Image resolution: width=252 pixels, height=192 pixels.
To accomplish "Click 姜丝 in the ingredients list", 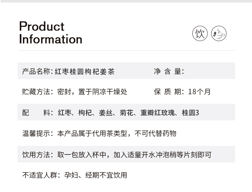I will pos(106,113).
